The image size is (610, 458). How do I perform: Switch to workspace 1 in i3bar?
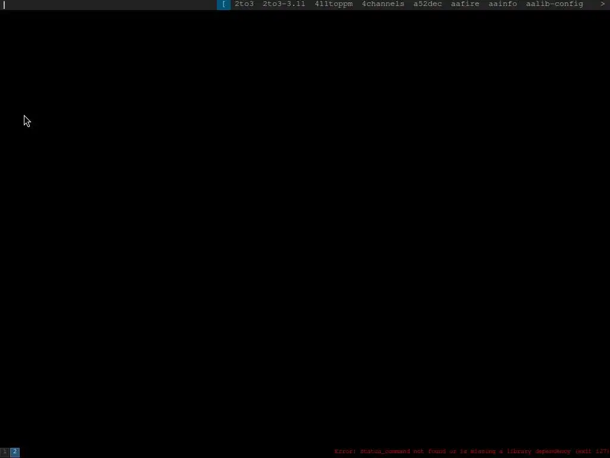click(x=4, y=452)
